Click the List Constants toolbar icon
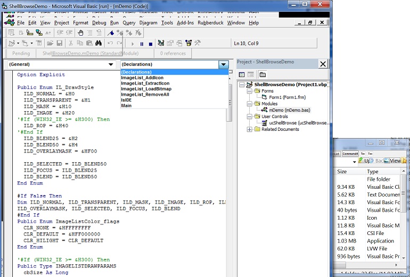This screenshot has height=277, width=410. (21, 33)
